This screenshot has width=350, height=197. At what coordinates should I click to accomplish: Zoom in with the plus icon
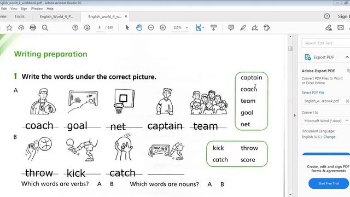pyautogui.click(x=163, y=28)
